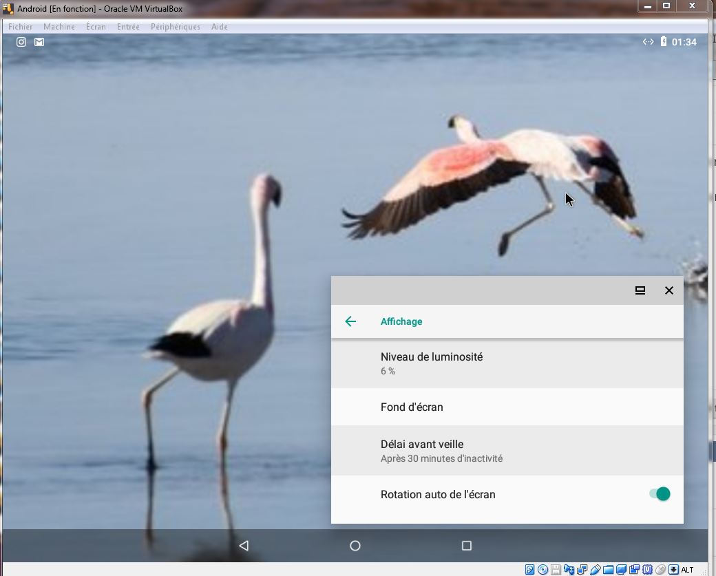Click the 01:34 clock in status bar
The image size is (716, 576).
(x=684, y=42)
